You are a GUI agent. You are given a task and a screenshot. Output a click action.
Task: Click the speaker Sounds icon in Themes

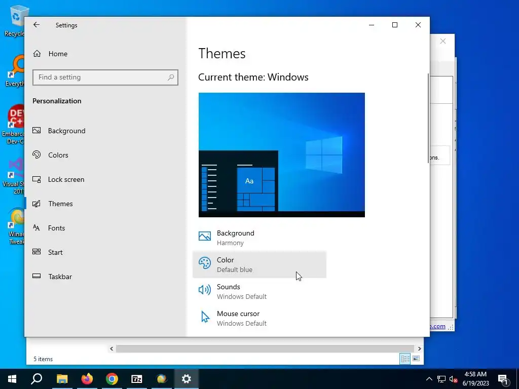coord(205,290)
